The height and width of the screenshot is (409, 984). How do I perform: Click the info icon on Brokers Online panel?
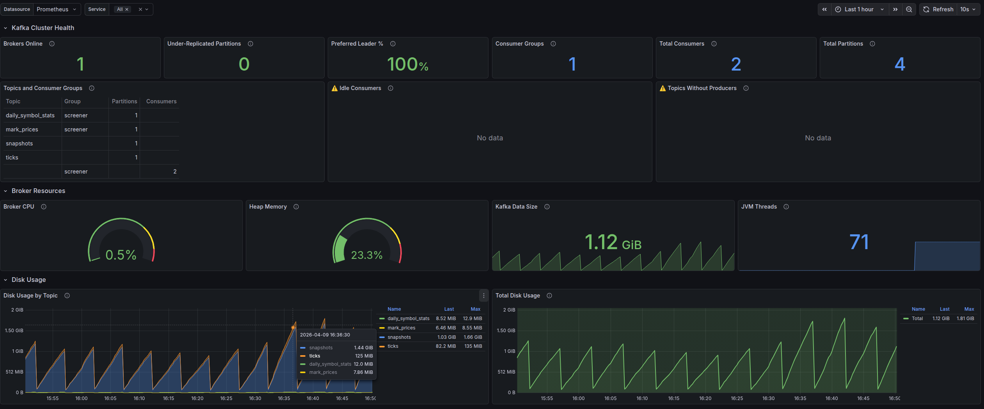coord(52,44)
